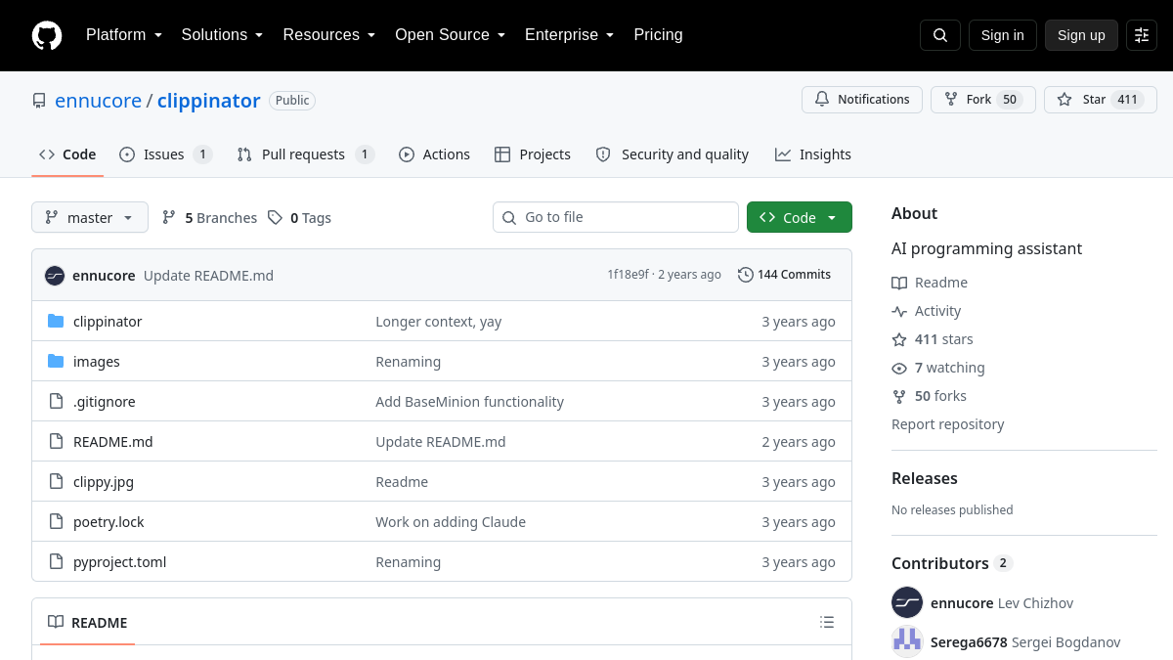Image resolution: width=1173 pixels, height=660 pixels.
Task: Open the latest commit message Update README.md
Action: [x=208, y=276]
